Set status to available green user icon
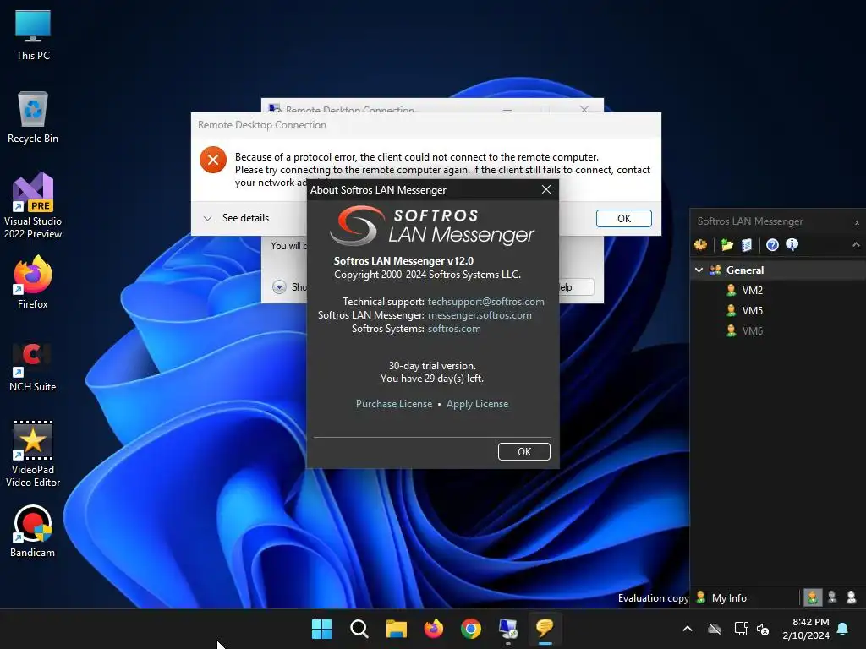This screenshot has height=649, width=866. 812,597
